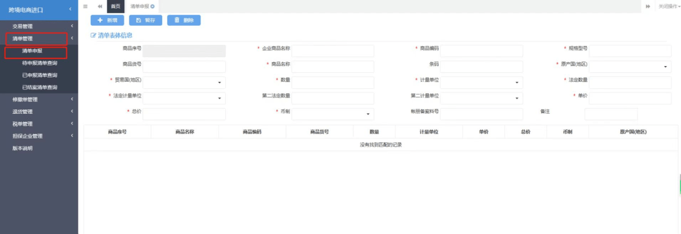This screenshot has height=234, width=681.
Task: Click the 新增 add button
Action: pos(107,20)
